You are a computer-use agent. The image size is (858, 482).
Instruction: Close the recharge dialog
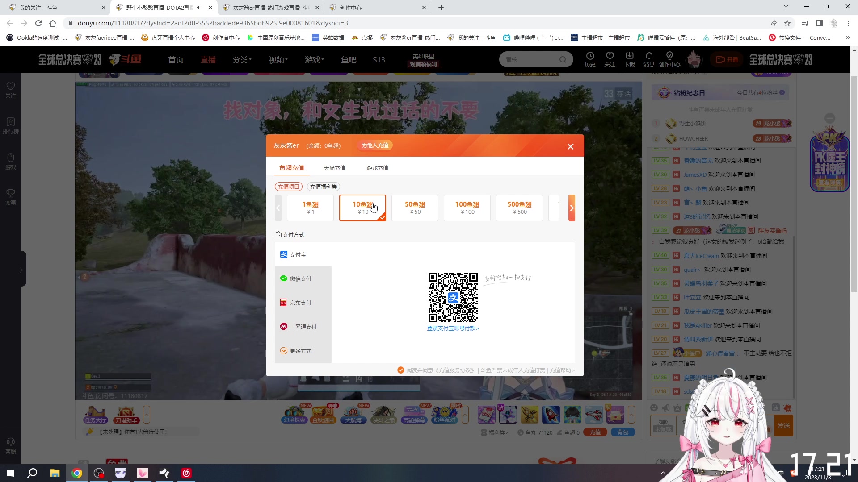tap(570, 146)
